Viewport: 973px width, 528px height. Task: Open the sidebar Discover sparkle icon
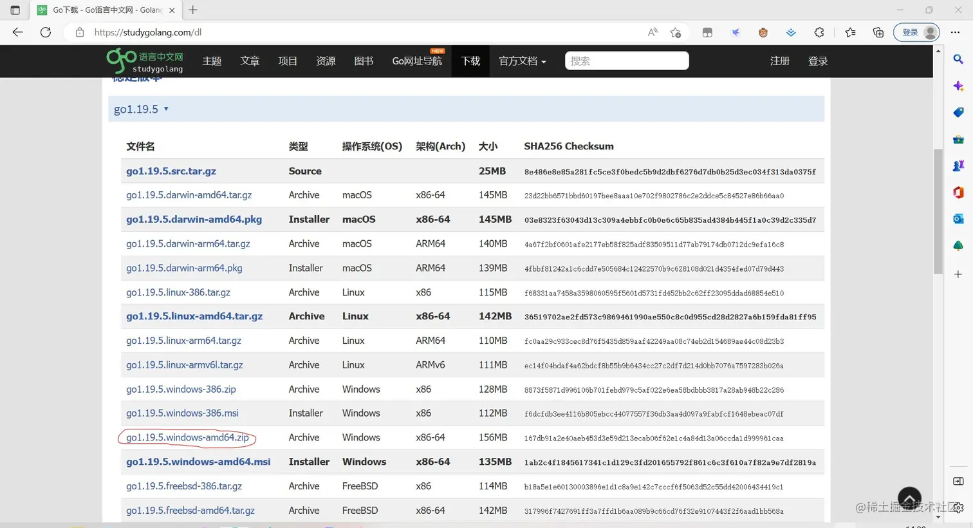[958, 86]
